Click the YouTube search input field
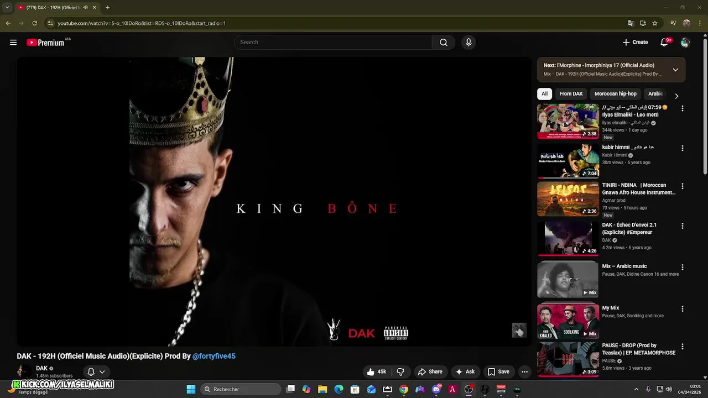Viewport: 708px width, 398px height. click(333, 43)
